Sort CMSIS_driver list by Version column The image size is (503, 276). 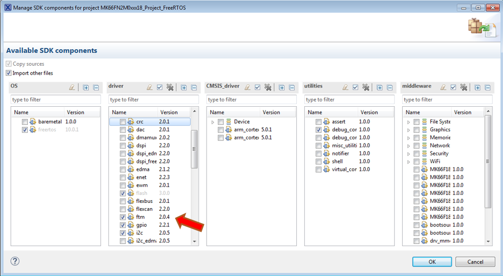click(278, 112)
